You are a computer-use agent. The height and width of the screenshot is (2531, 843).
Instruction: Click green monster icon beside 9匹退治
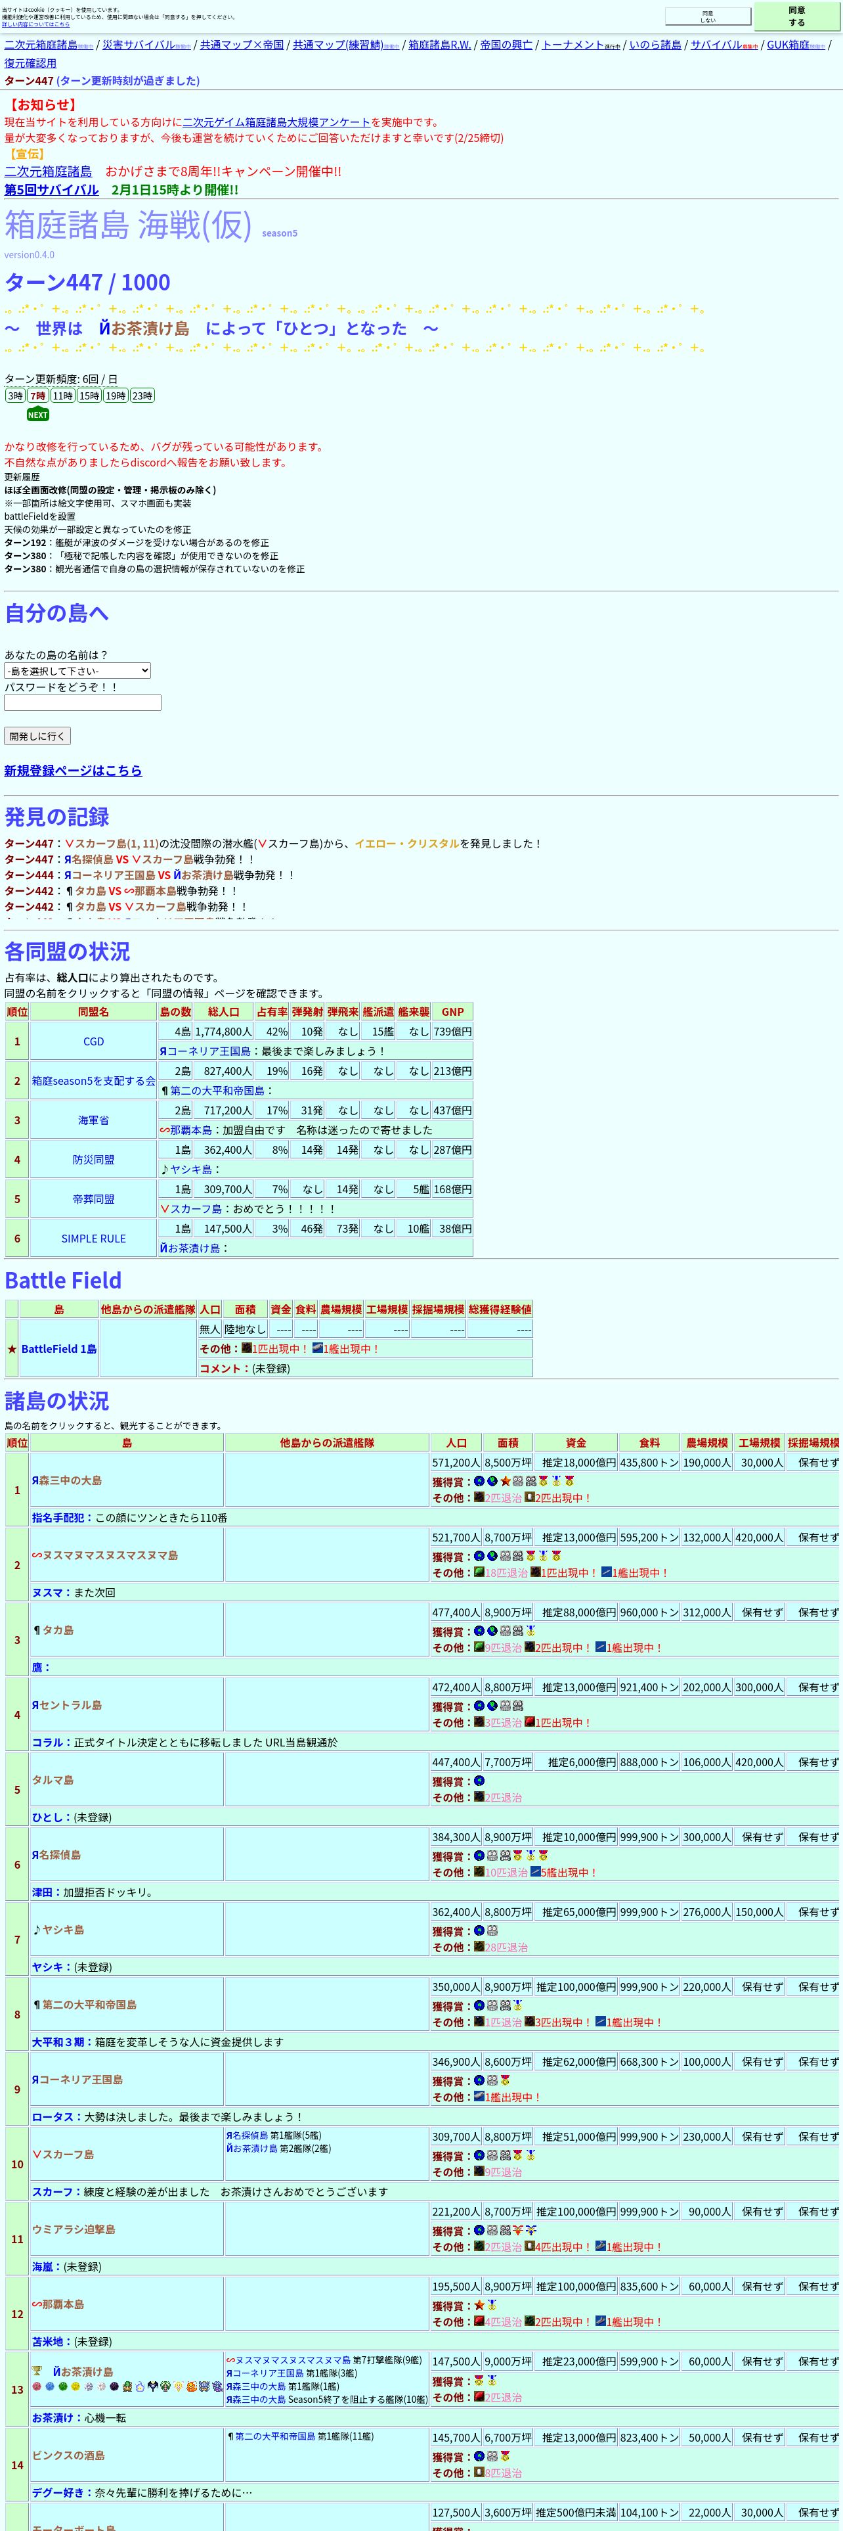point(479,1648)
